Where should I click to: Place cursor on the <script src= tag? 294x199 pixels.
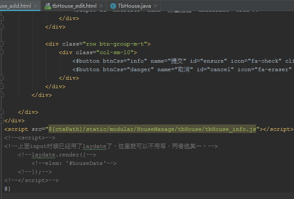[16, 129]
